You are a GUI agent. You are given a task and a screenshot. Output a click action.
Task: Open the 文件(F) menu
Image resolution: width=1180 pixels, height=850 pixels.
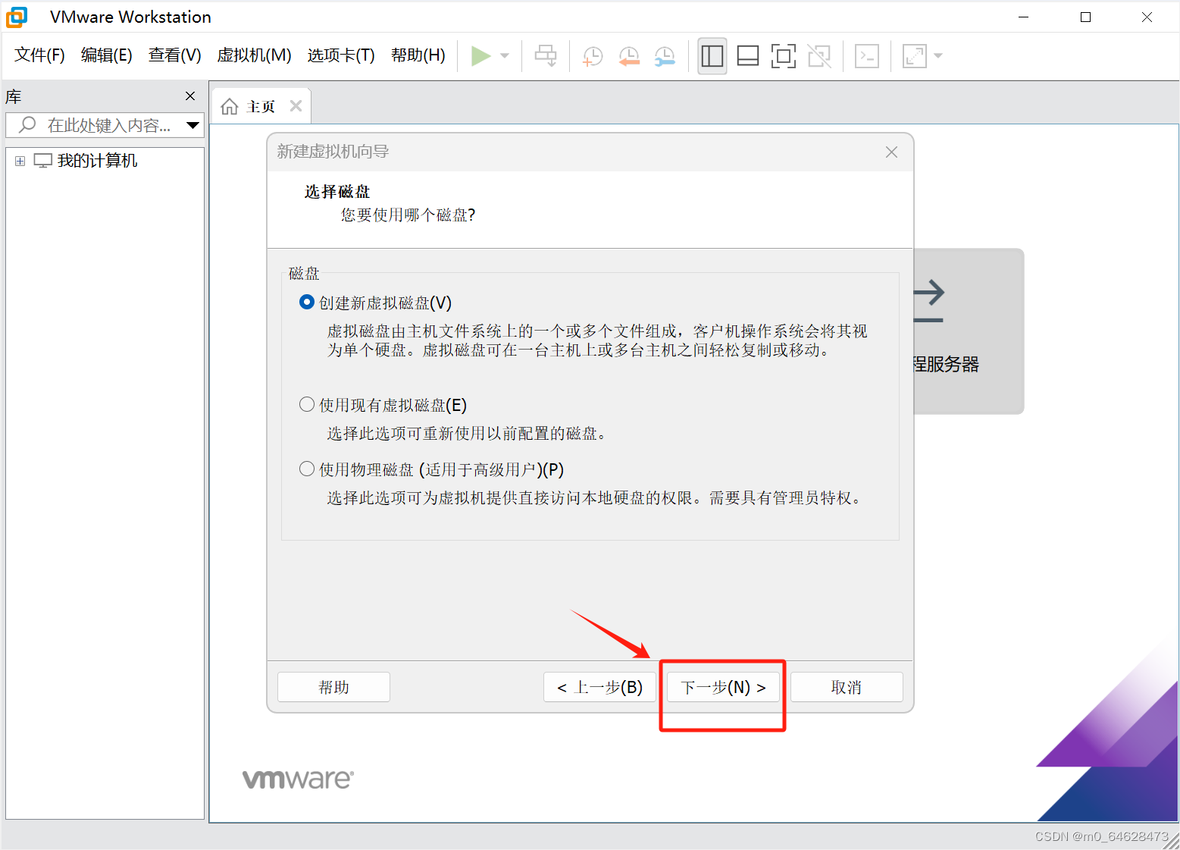pos(39,55)
